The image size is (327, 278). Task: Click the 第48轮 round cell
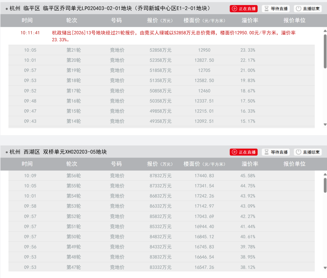[74, 257]
